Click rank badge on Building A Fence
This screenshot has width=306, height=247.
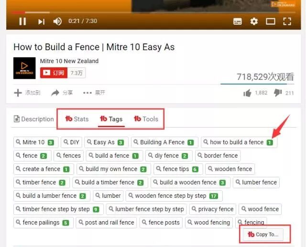point(190,142)
